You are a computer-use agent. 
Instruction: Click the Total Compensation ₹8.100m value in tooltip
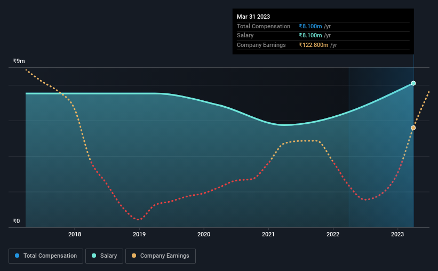point(310,26)
